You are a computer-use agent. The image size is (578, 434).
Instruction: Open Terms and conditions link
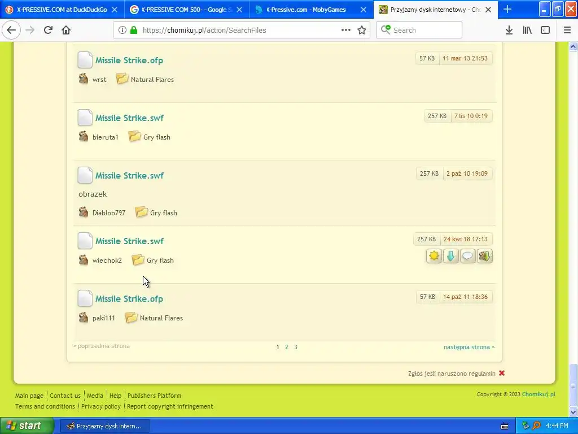pyautogui.click(x=45, y=406)
